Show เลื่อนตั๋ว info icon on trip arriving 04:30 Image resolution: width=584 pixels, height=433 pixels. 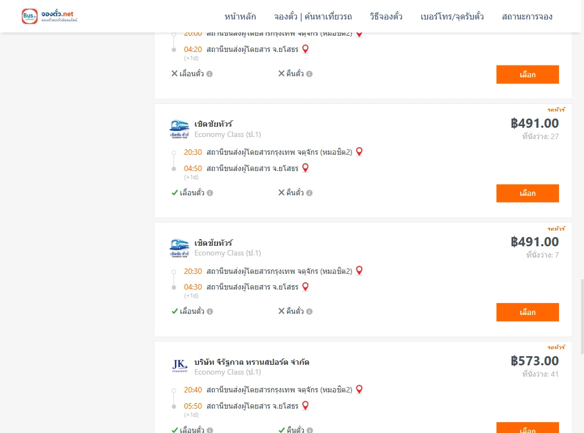click(x=210, y=311)
